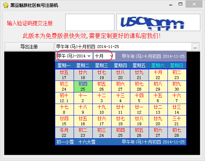
Task: Select calendar day 12.1 初十
Action: click(x=64, y=98)
